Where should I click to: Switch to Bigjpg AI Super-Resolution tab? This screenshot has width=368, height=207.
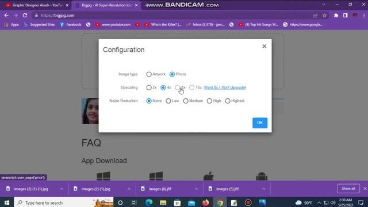coord(106,5)
